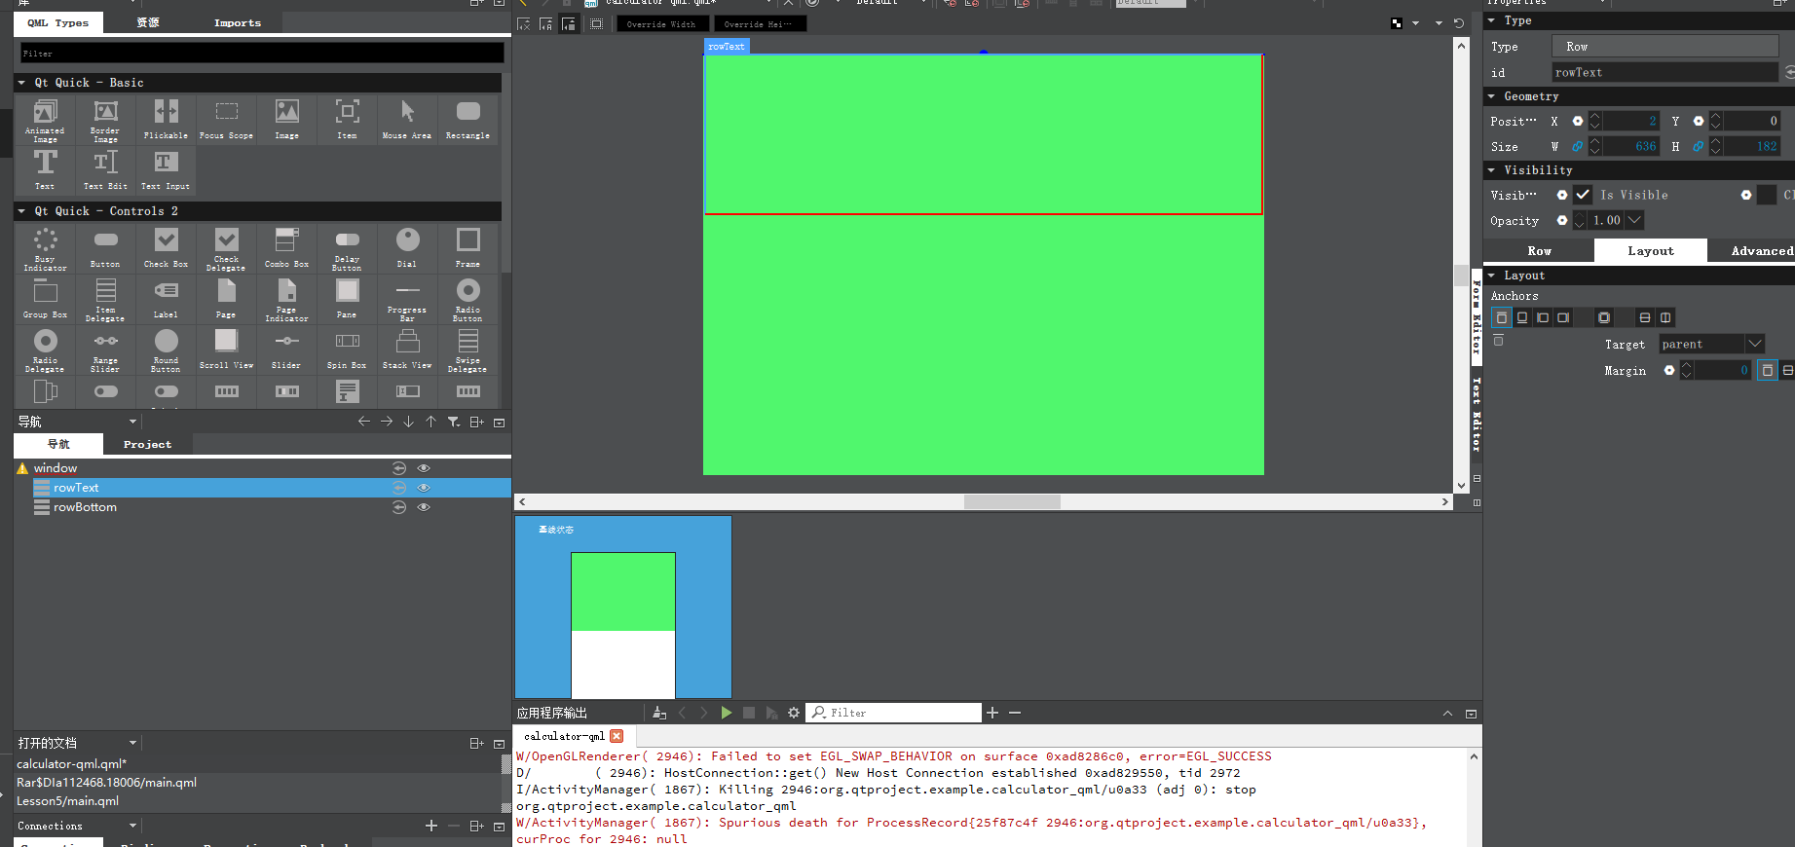Pick the Progress Bar control icon

[x=407, y=298]
